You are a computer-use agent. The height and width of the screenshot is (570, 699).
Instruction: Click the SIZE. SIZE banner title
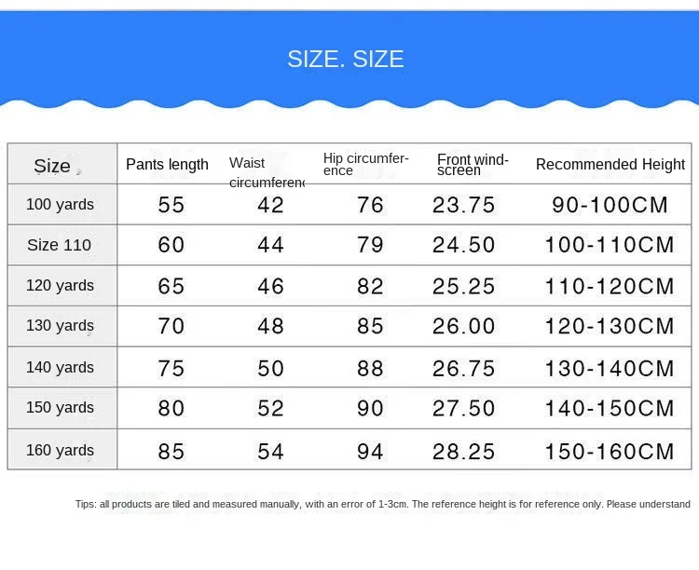346,60
